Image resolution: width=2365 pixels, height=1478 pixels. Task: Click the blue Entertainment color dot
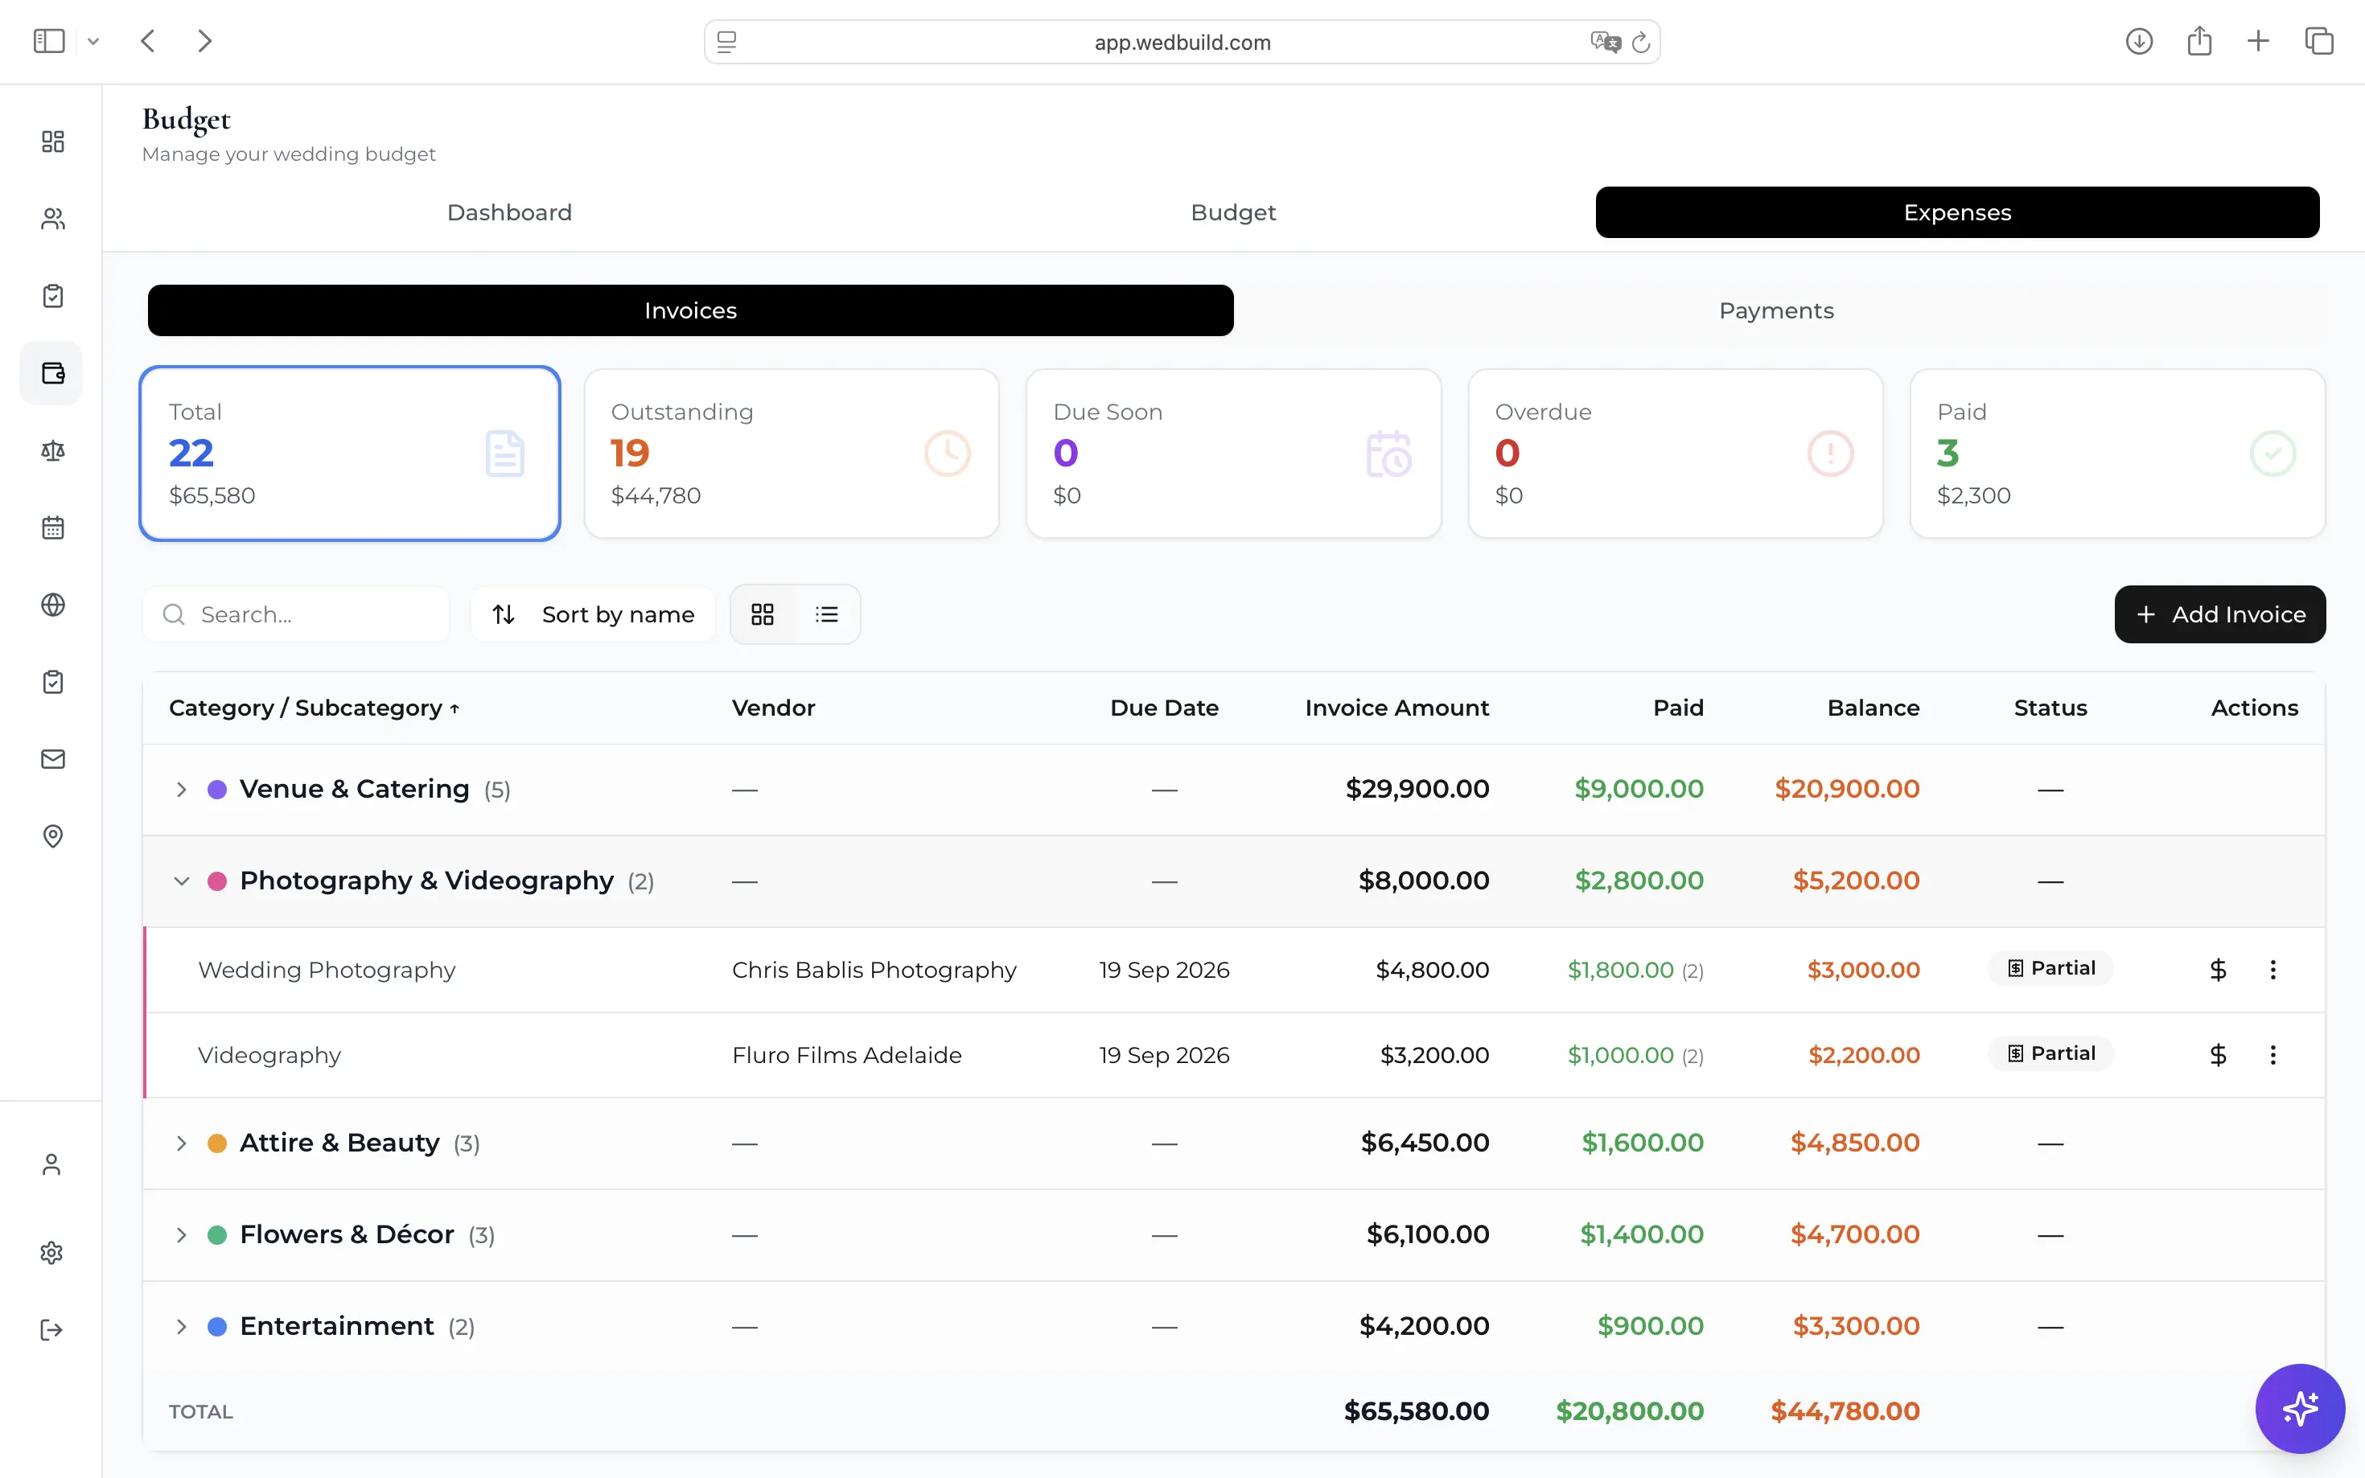pyautogui.click(x=217, y=1328)
